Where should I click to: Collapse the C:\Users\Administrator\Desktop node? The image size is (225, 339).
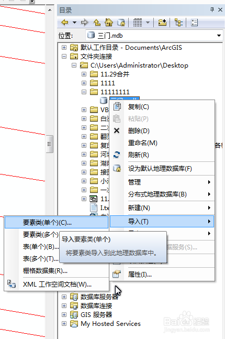tap(74, 65)
